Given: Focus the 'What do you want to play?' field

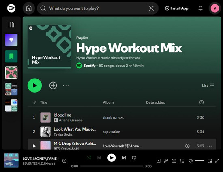Looking at the screenshot, I should pos(98,8).
